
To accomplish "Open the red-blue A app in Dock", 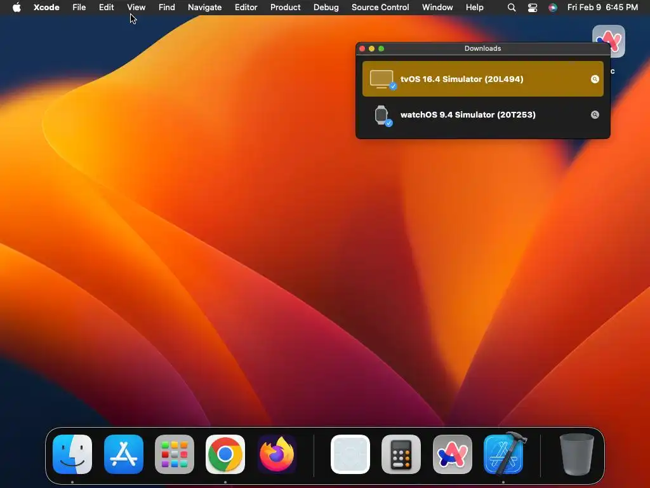I will tap(452, 454).
